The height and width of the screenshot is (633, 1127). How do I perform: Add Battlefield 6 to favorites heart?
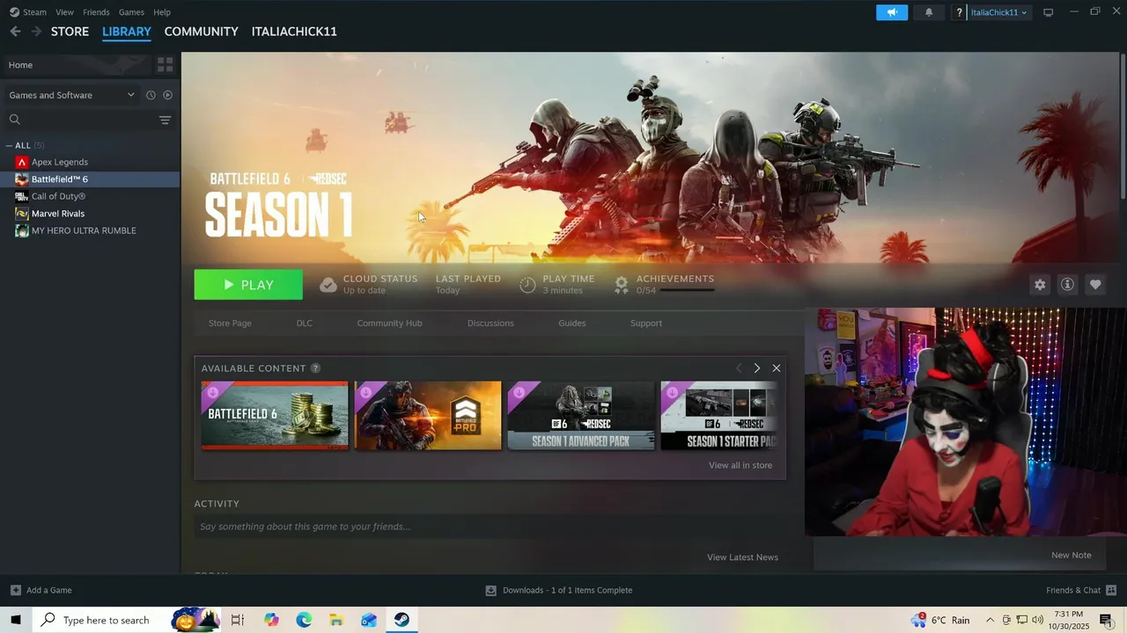[1095, 285]
